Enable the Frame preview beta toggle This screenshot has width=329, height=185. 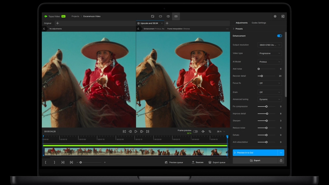pos(195,131)
